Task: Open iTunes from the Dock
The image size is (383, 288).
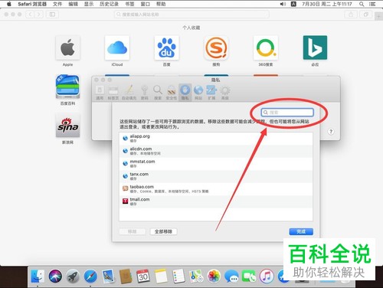Action: [267, 277]
